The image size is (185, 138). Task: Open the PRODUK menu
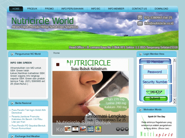[x=32, y=9]
